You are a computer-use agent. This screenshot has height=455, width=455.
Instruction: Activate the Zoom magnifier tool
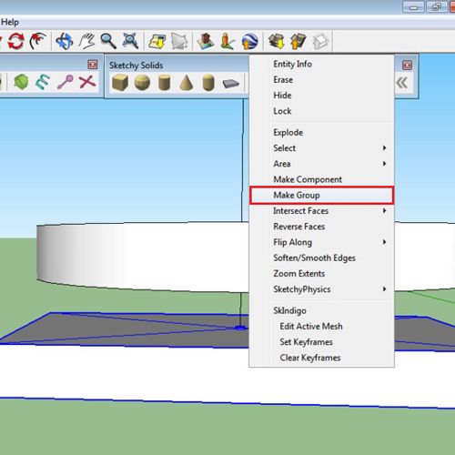point(108,41)
